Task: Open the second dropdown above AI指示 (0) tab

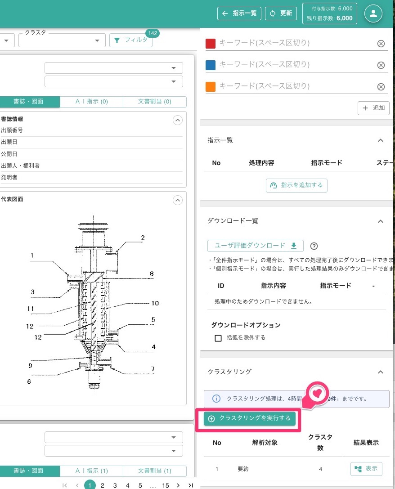Action: tap(114, 81)
